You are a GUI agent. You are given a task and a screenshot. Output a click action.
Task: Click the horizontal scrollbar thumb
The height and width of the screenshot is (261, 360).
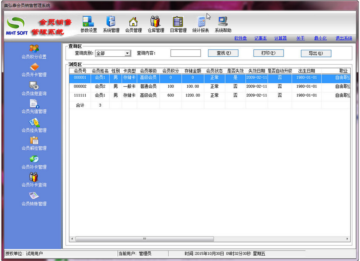(145, 239)
